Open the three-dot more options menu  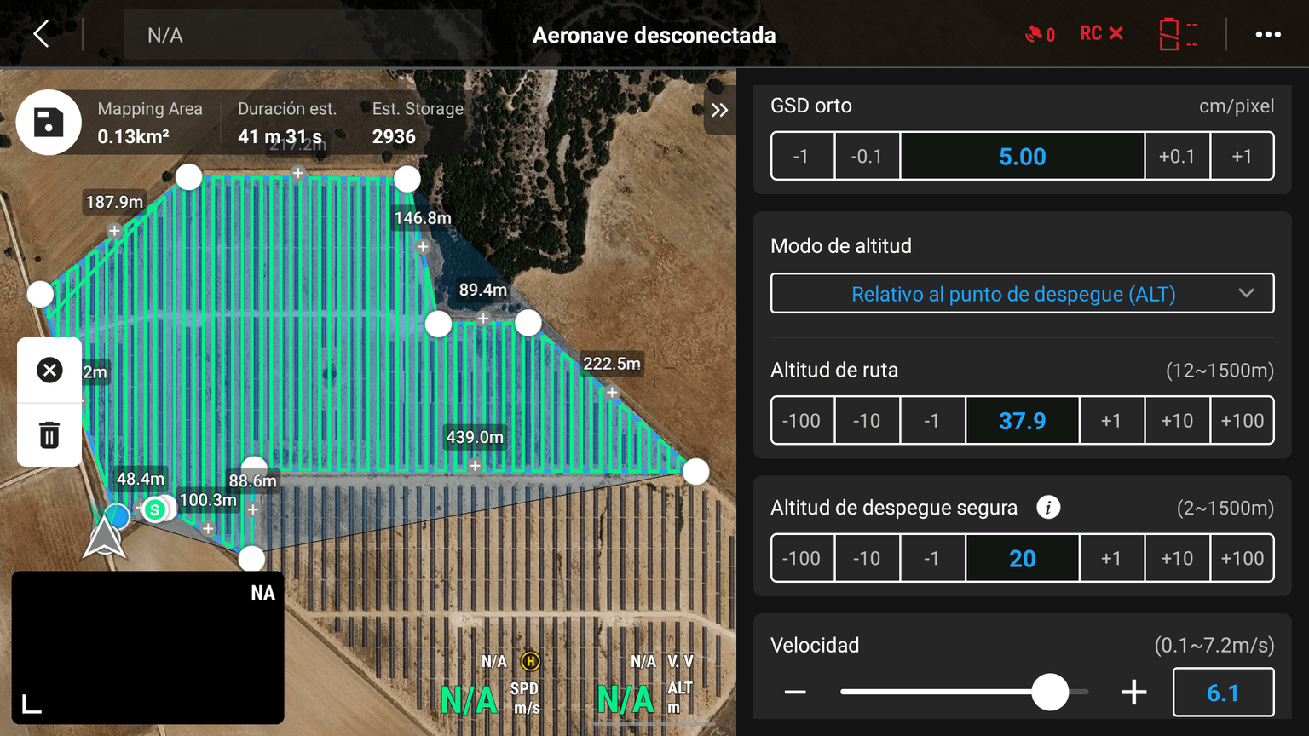1268,34
